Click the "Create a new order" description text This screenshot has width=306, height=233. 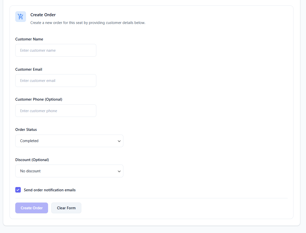coord(88,23)
